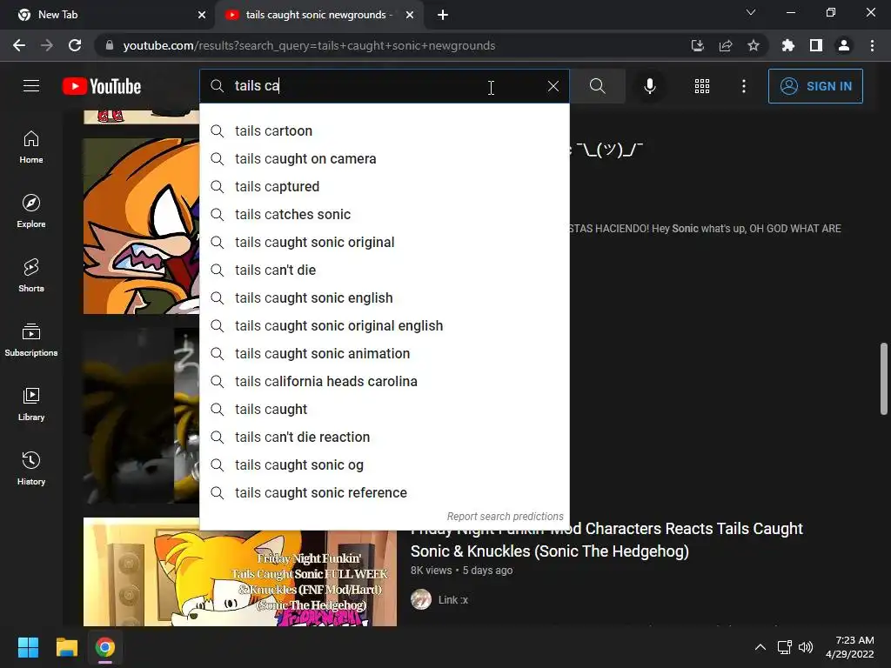This screenshot has width=891, height=668.
Task: Click the install app icon in address bar
Action: (x=697, y=45)
